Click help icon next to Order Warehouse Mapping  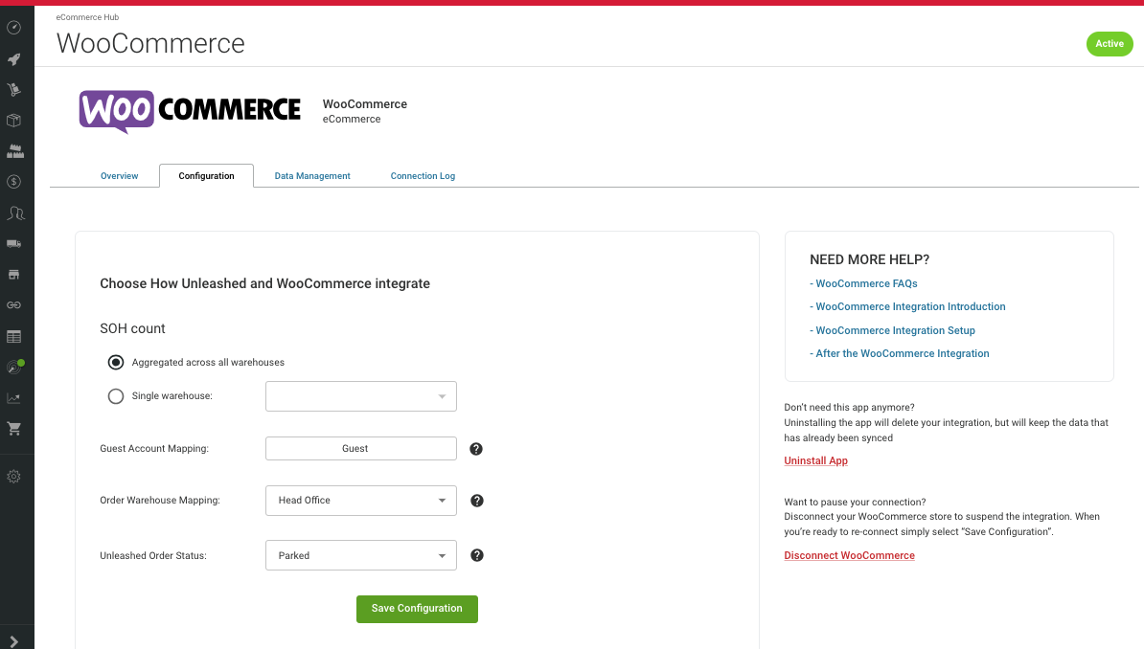point(476,501)
